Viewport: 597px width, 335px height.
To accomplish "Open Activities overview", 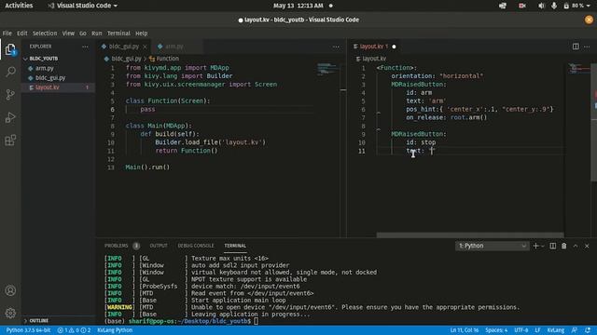I will pyautogui.click(x=19, y=6).
